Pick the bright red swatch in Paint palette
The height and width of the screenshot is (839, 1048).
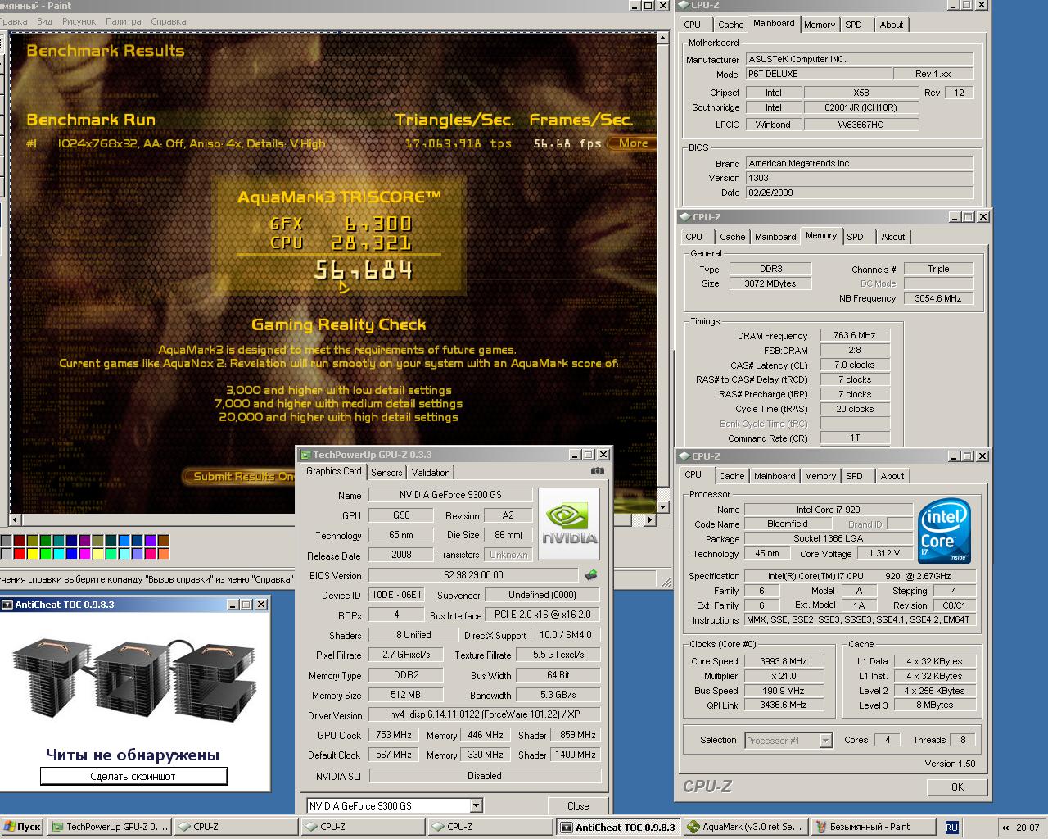[20, 554]
